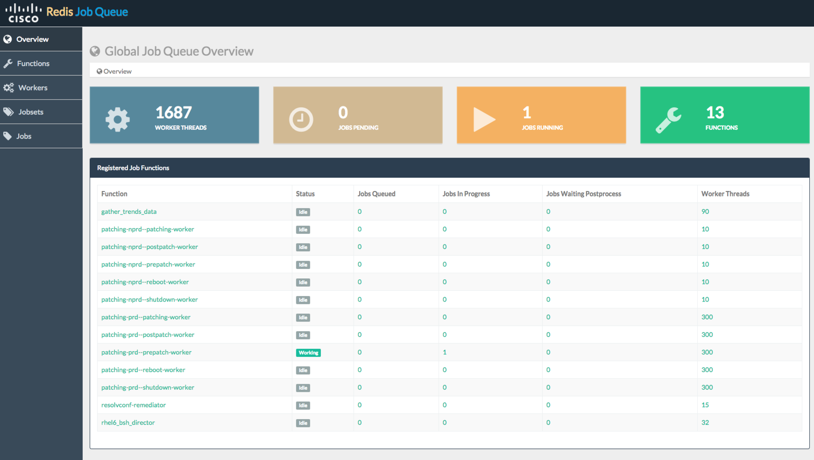Click the globe icon beside page title
The height and width of the screenshot is (460, 814).
[95, 51]
